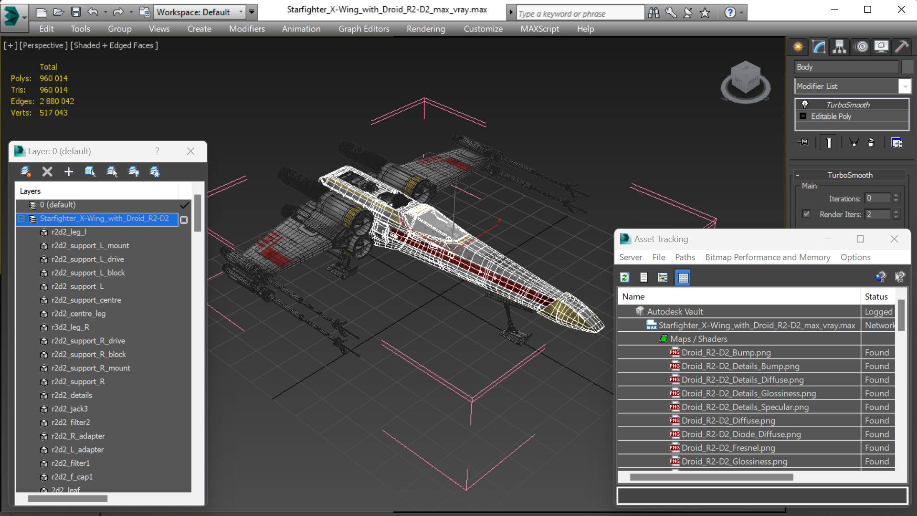Image resolution: width=917 pixels, height=516 pixels.
Task: Click the Layer dialog help question mark
Action: tap(157, 151)
